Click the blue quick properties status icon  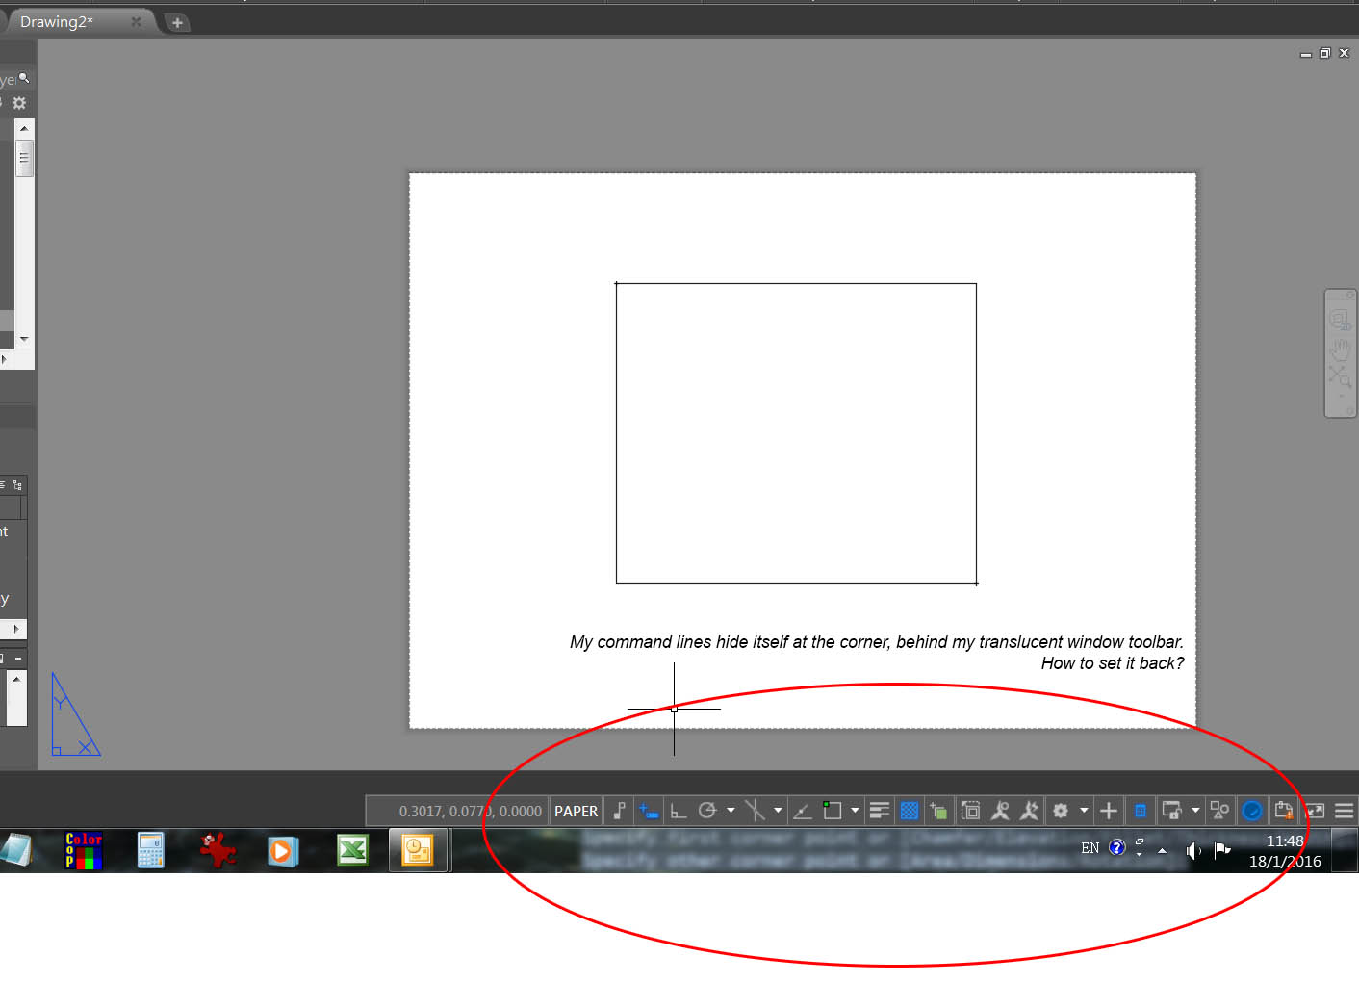coord(1141,811)
